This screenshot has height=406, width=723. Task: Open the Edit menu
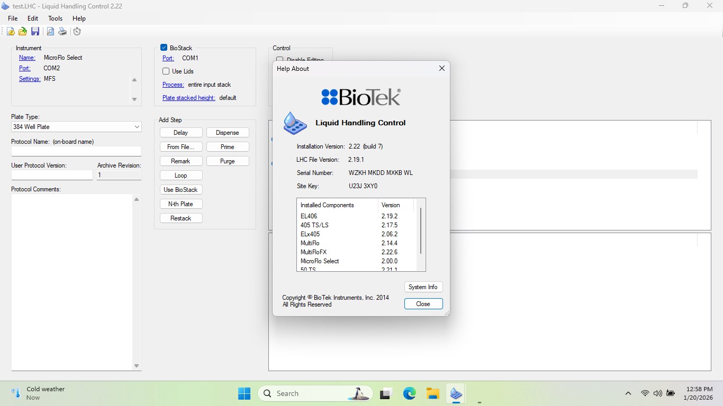point(33,18)
